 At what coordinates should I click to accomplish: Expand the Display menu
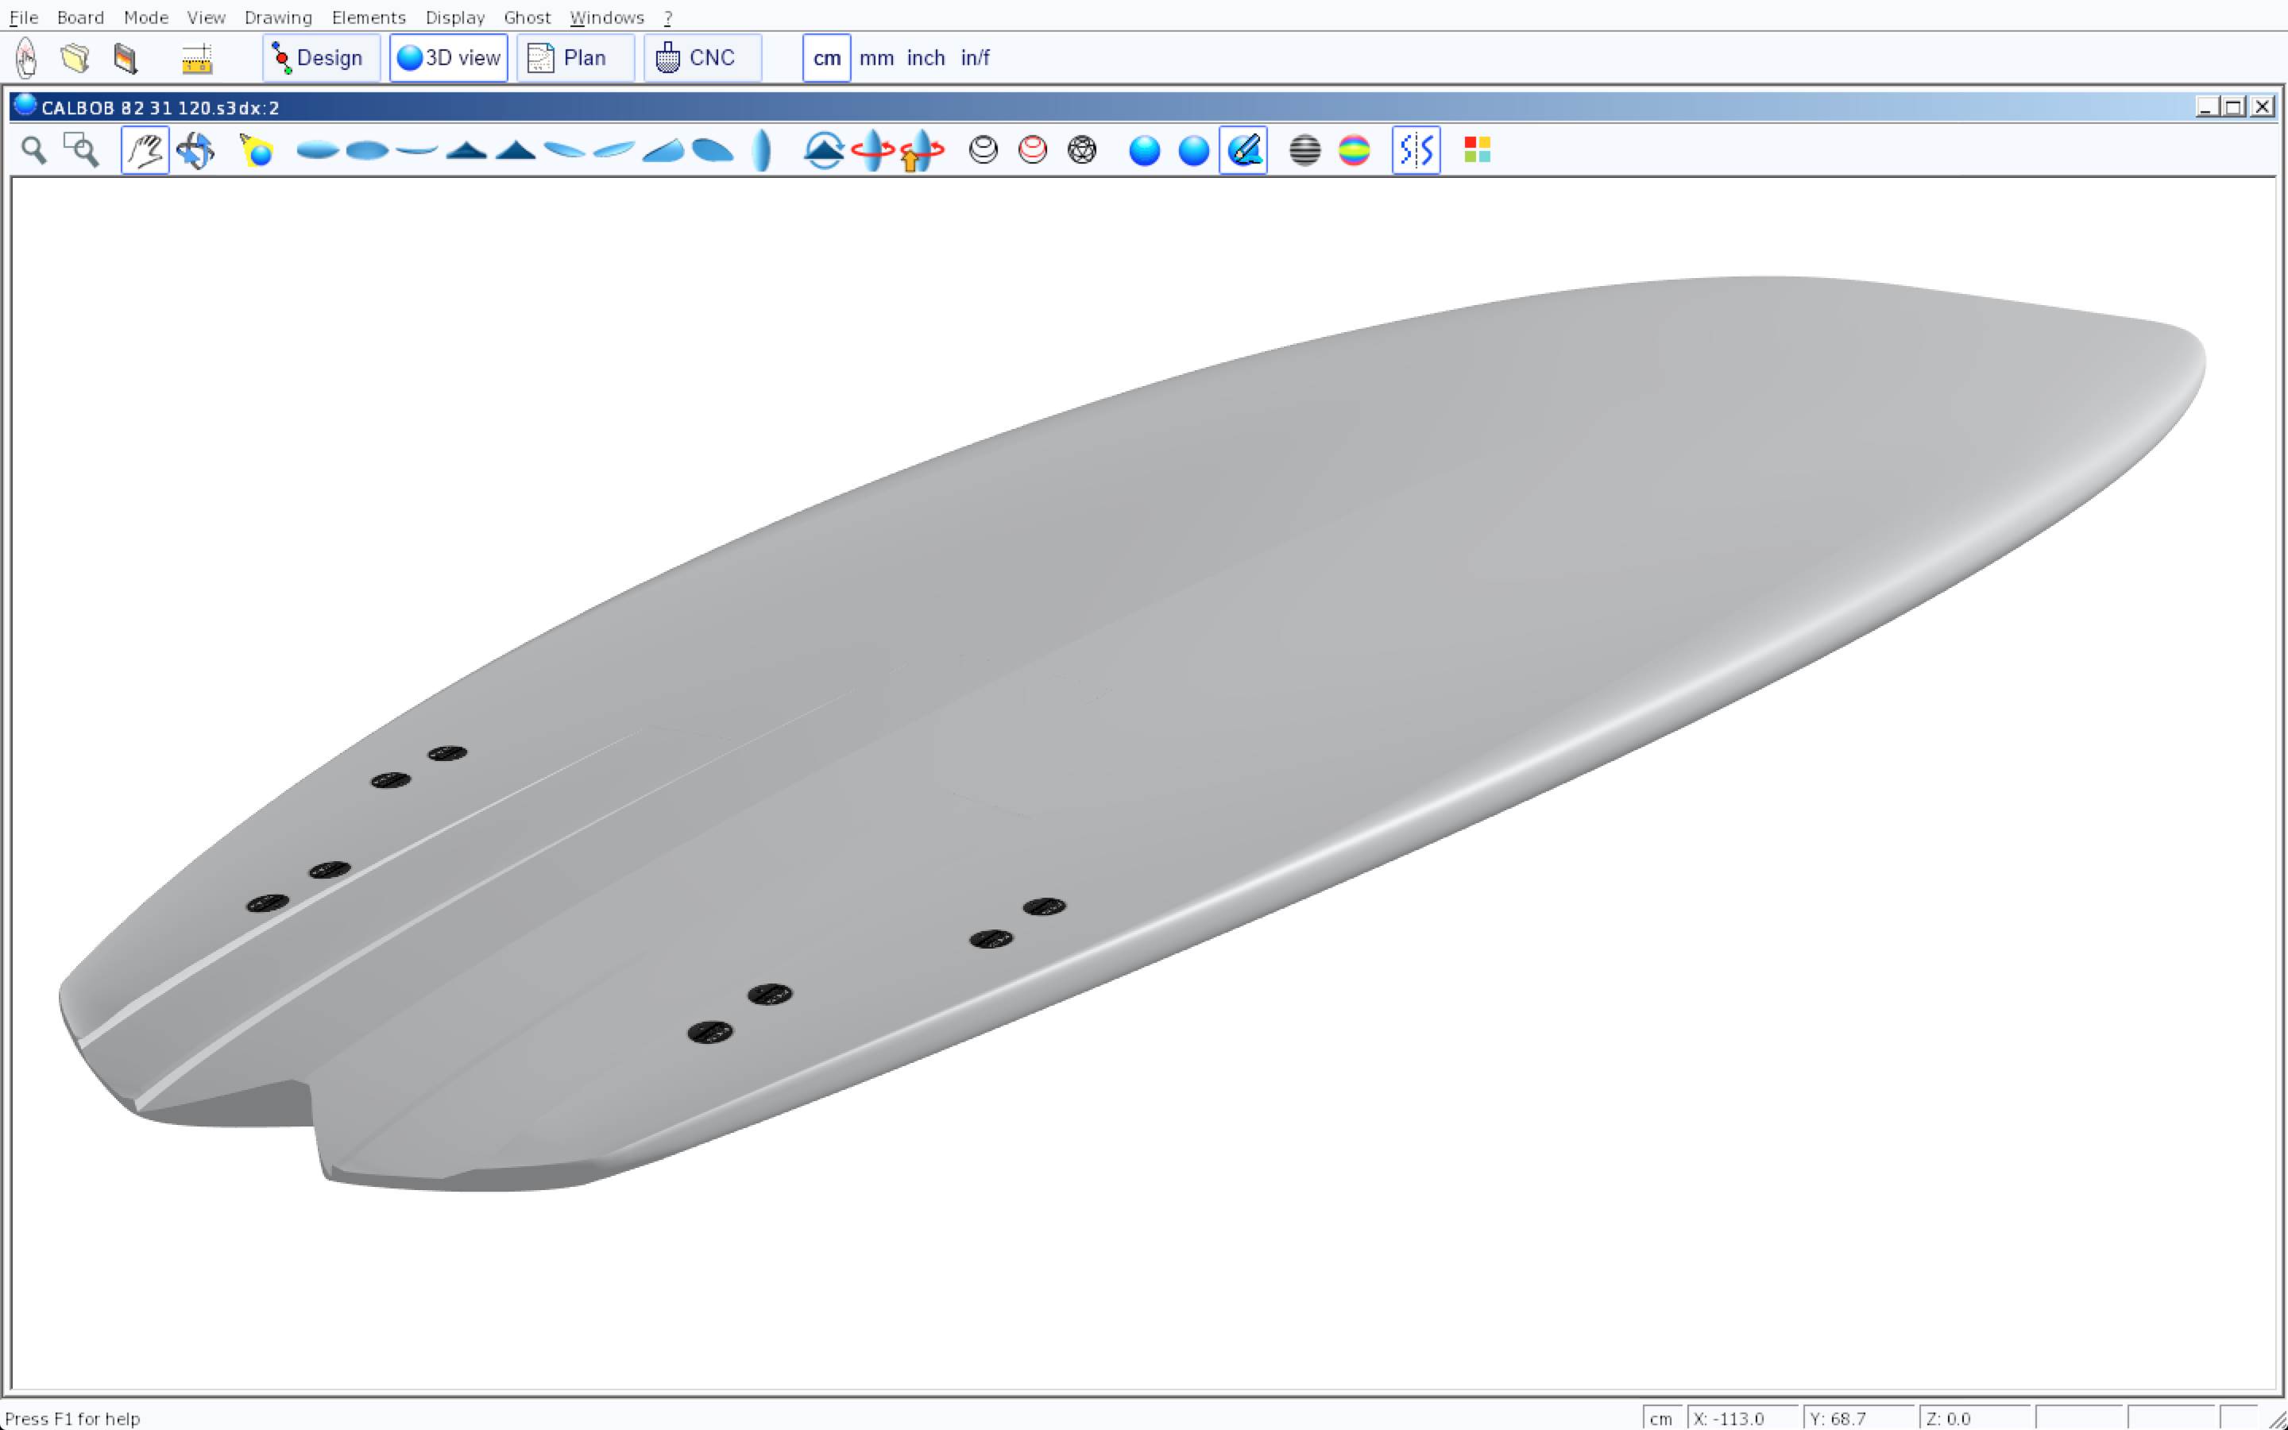454,17
